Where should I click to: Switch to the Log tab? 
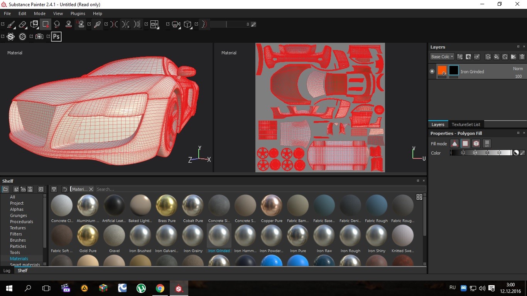7,271
